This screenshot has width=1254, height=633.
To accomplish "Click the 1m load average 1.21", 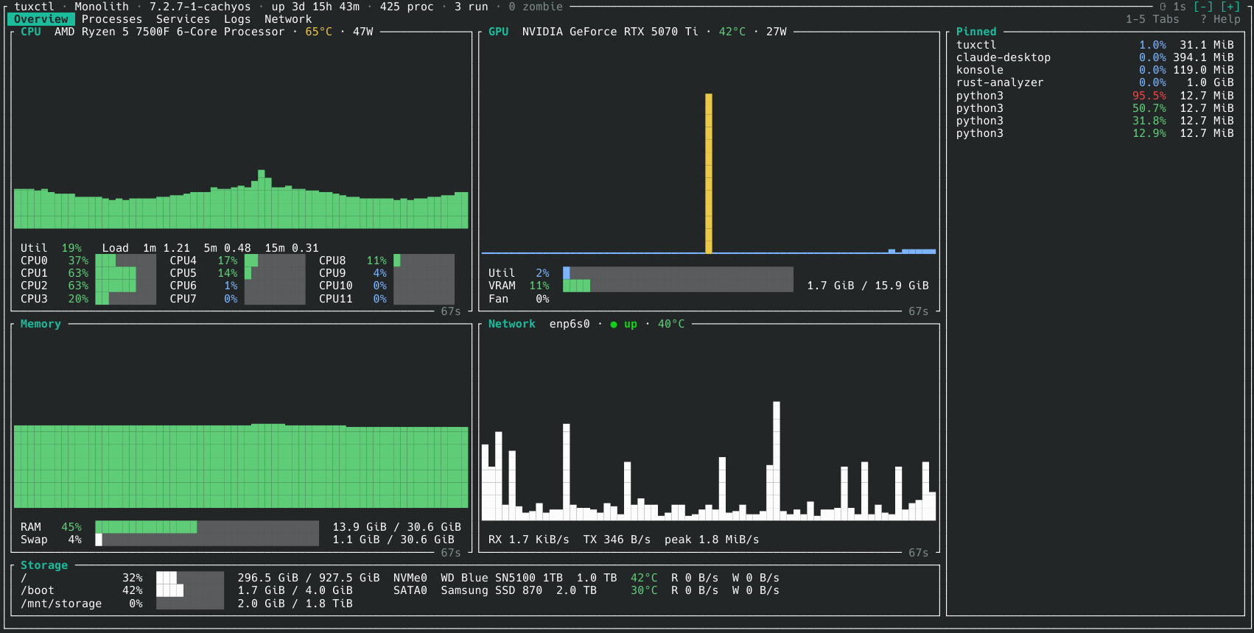I will click(167, 248).
